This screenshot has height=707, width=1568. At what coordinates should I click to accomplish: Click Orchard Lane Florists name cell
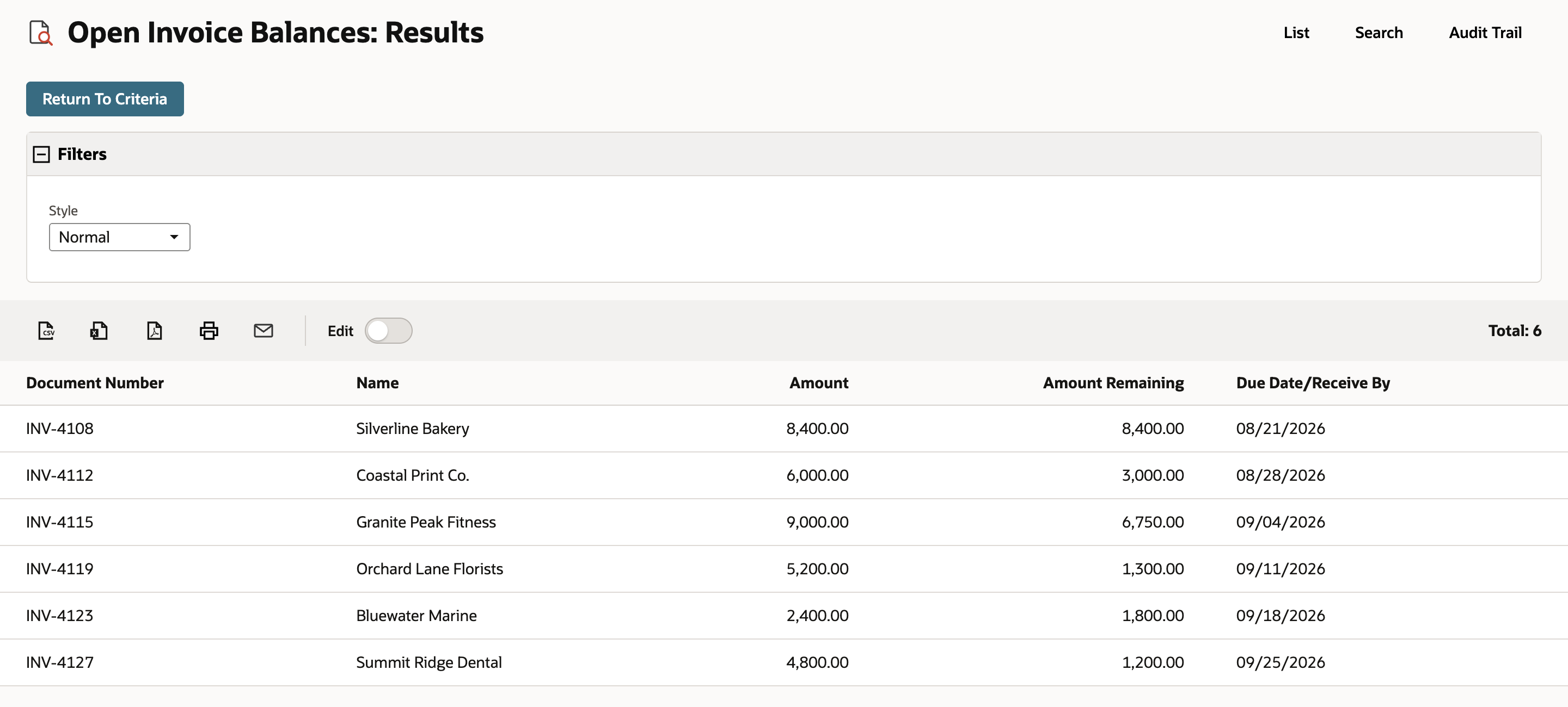coord(430,569)
